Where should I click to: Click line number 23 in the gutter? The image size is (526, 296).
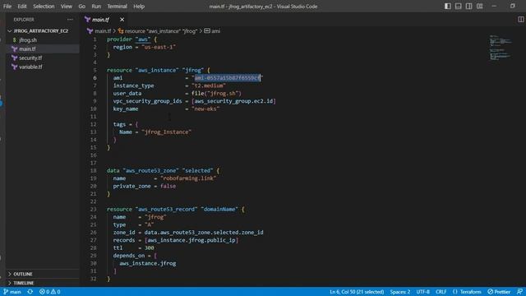(93, 209)
